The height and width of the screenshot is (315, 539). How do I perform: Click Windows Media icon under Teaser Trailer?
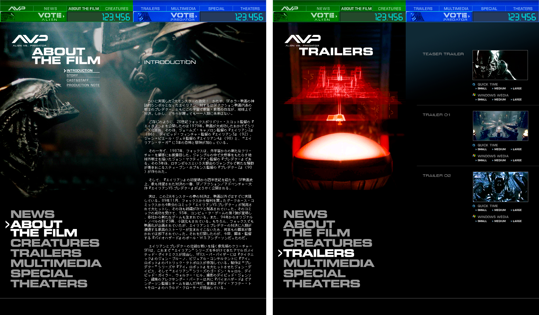(474, 95)
